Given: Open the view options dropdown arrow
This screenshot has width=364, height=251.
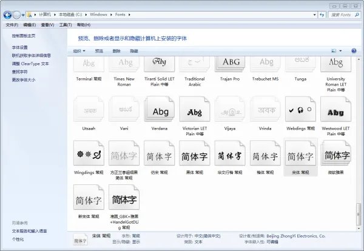Looking at the screenshot, I should (x=340, y=51).
